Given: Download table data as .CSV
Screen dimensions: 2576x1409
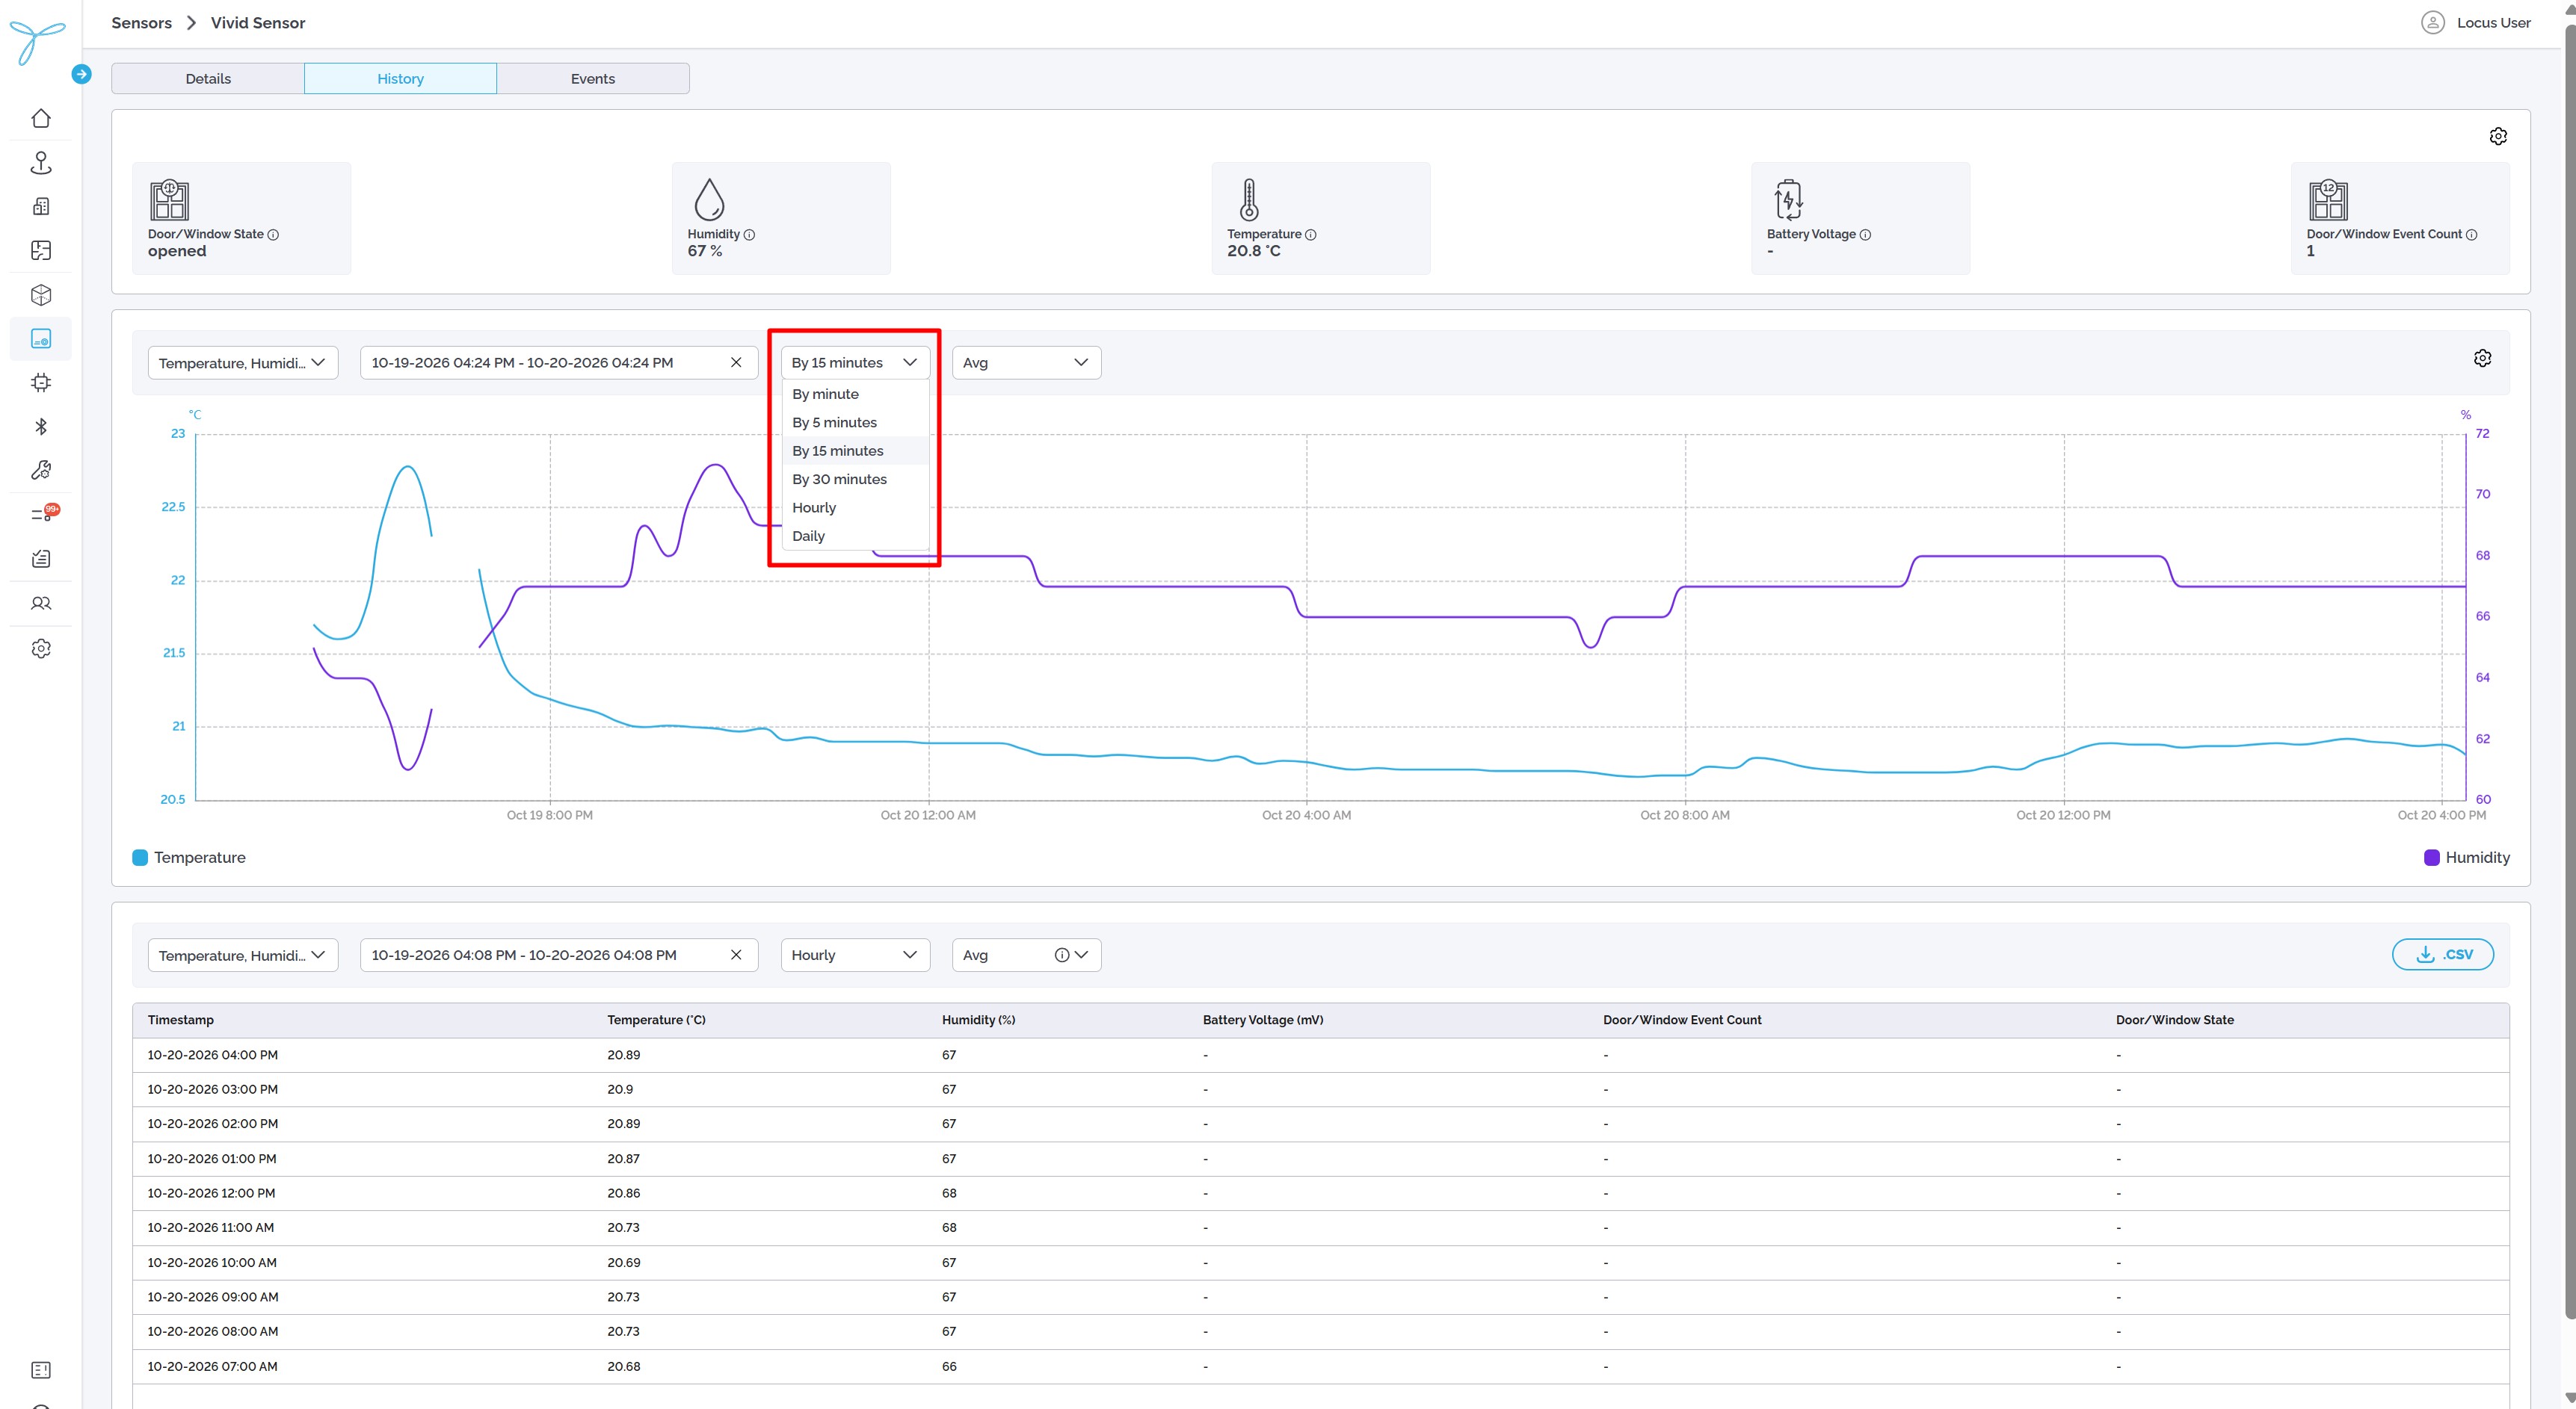Looking at the screenshot, I should pos(2442,954).
